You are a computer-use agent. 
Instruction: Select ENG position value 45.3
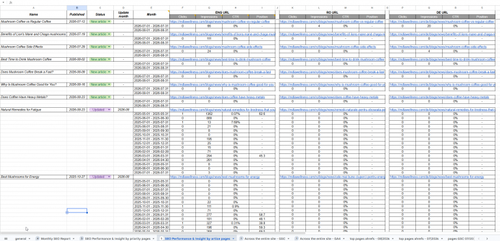(262, 156)
